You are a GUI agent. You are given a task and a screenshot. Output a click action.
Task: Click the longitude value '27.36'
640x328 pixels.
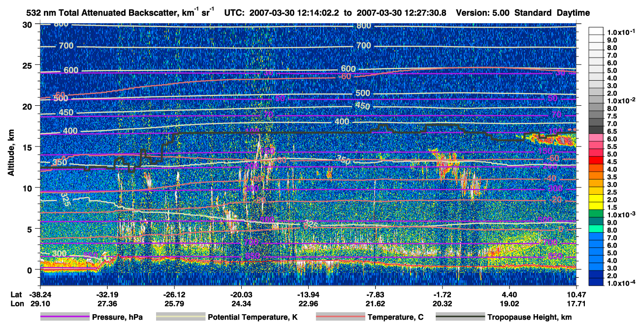pyautogui.click(x=107, y=303)
